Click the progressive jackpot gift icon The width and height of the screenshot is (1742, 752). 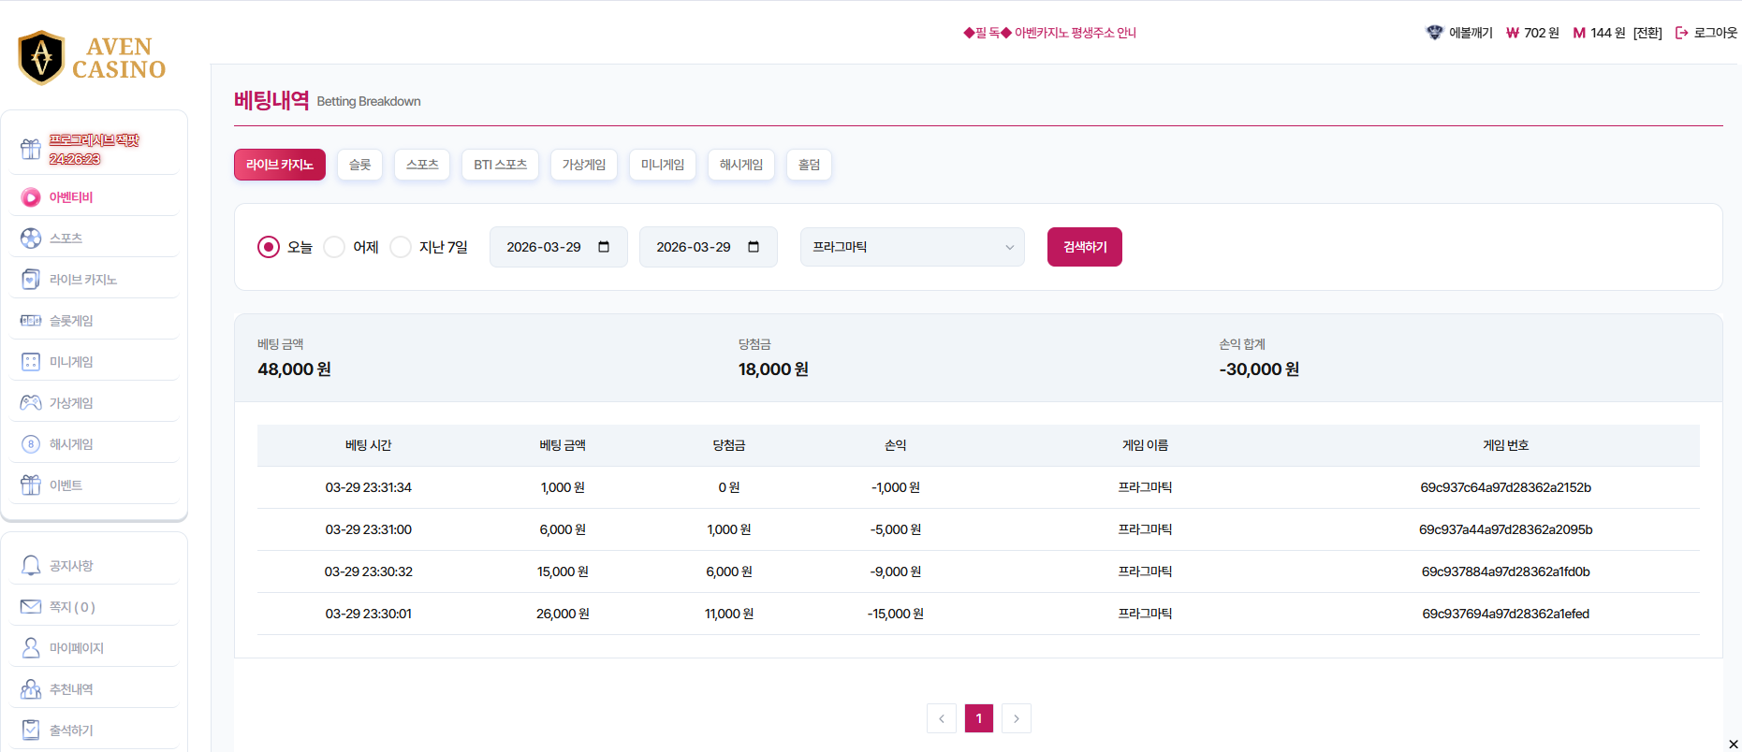pos(31,149)
